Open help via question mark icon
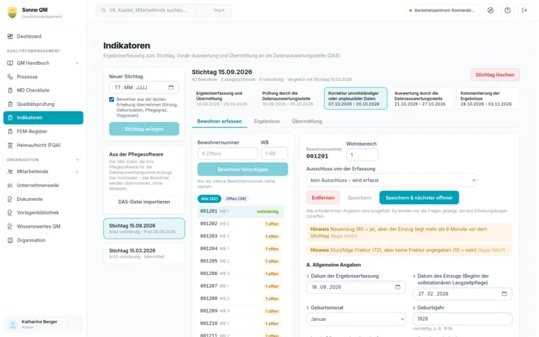 507,10
